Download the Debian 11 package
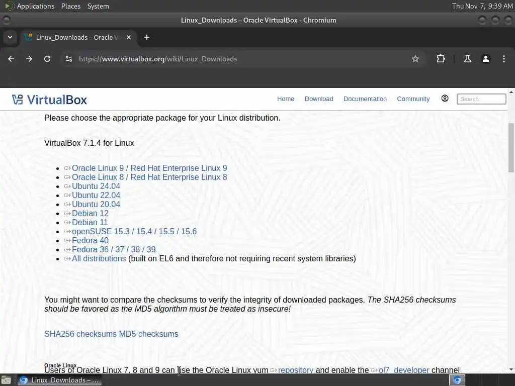 pyautogui.click(x=90, y=222)
